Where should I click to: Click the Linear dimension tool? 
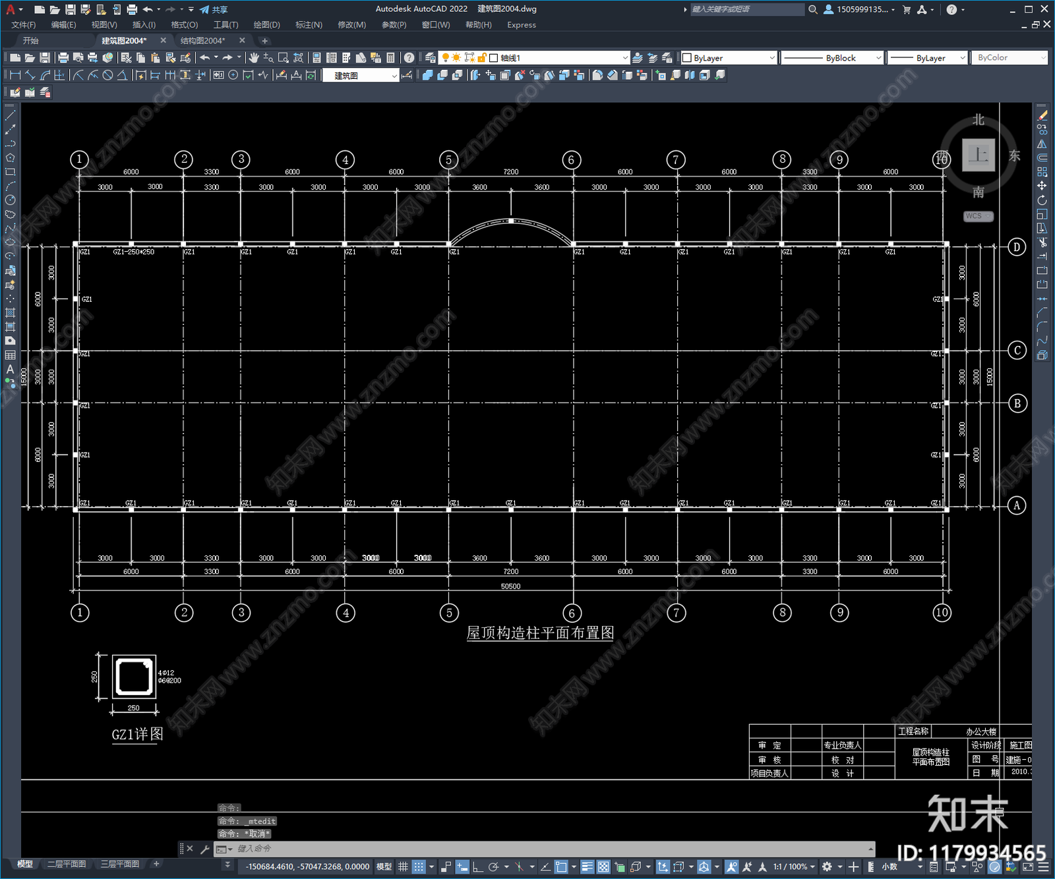15,75
